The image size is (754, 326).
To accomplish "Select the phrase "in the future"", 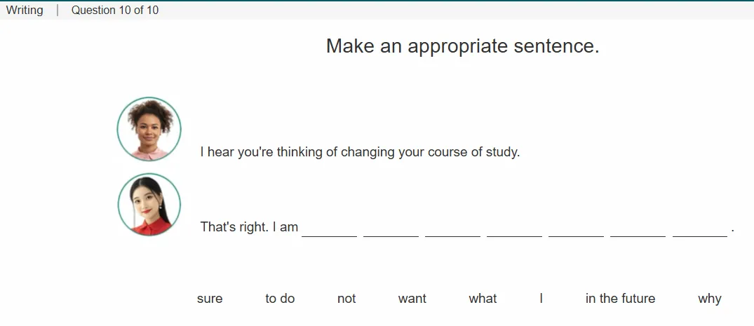I will click(620, 299).
